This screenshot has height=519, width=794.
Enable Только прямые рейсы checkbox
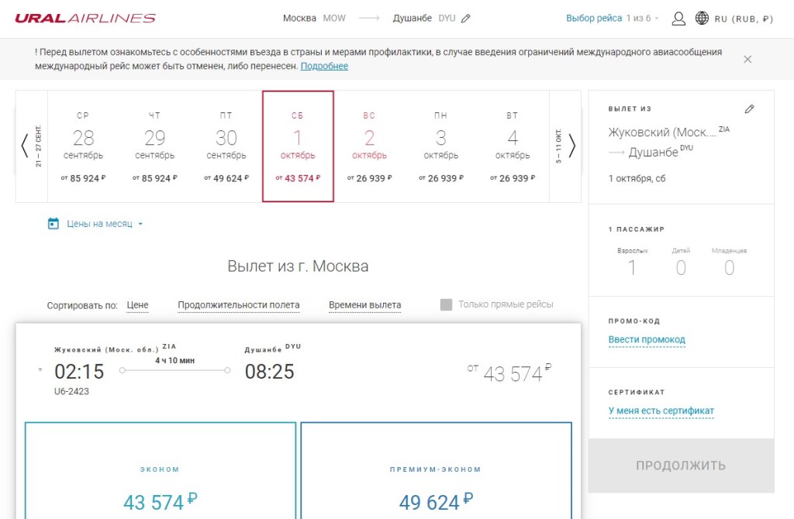(446, 304)
